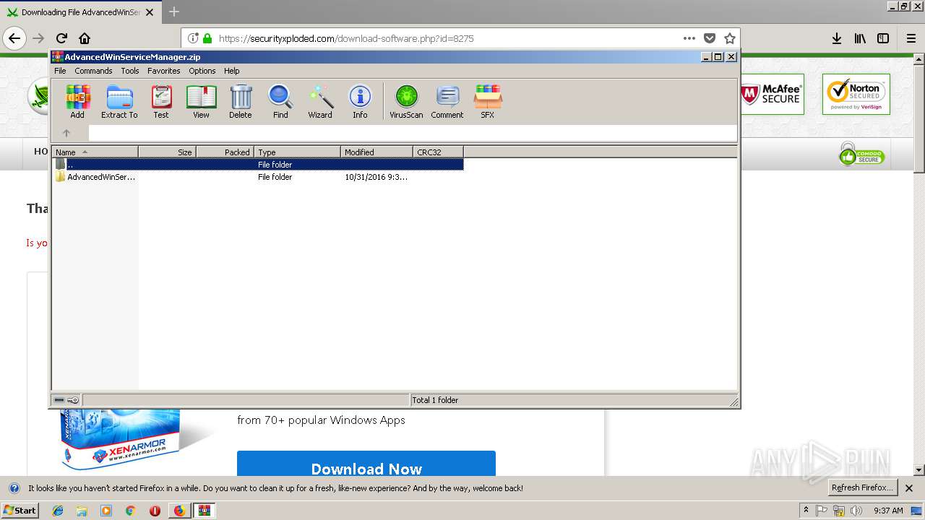Click the volume speaker tray icon
Screen dimensions: 925x520
(x=856, y=511)
